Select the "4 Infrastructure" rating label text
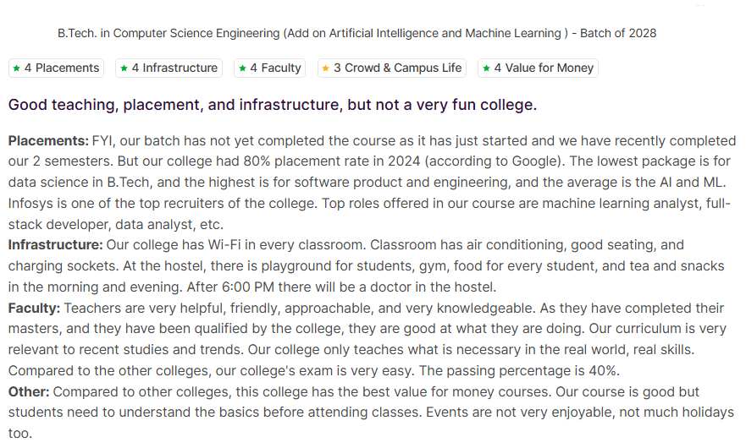 (x=174, y=68)
